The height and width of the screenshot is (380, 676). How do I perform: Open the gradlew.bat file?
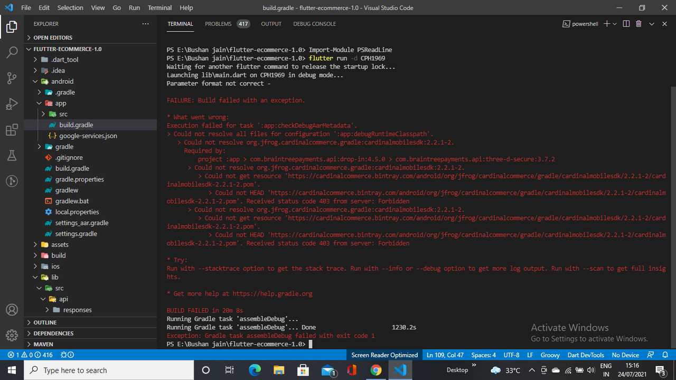tap(90, 201)
